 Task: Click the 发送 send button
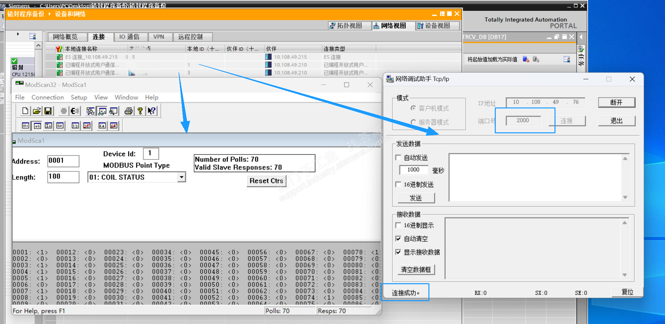416,198
